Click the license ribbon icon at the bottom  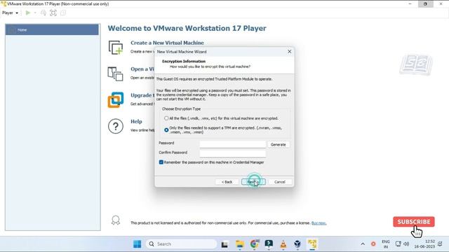(x=116, y=220)
